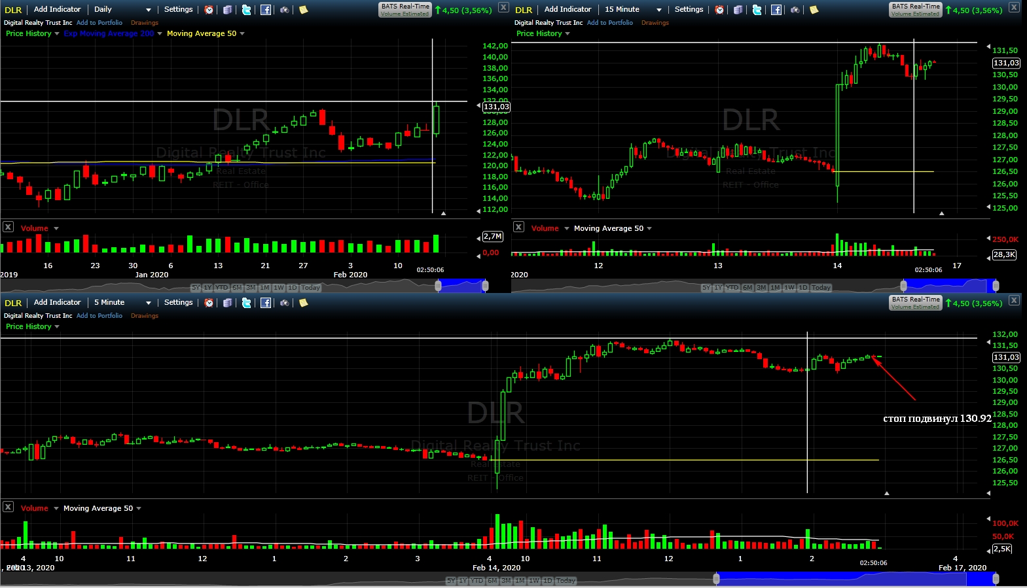Image resolution: width=1027 pixels, height=588 pixels.
Task: Select the 1W range button in 15 Minute chart
Action: pos(789,288)
